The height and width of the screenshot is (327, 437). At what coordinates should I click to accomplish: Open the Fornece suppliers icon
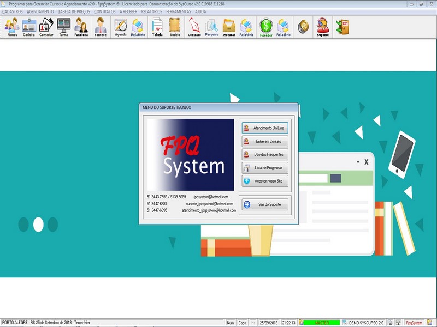(x=101, y=27)
